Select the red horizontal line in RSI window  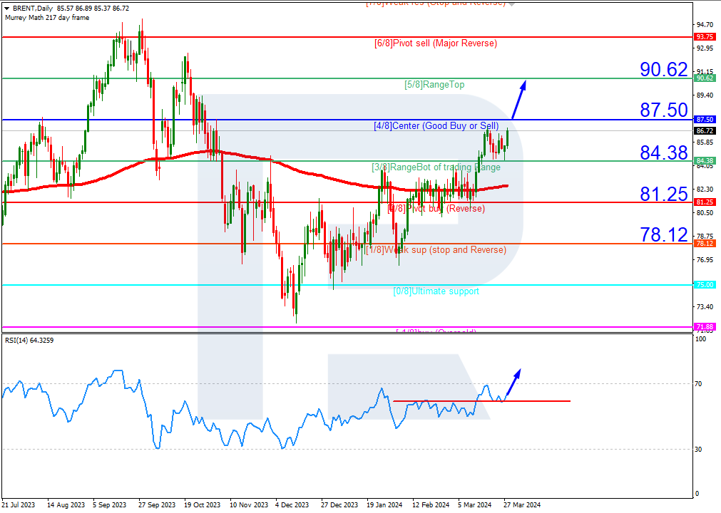pos(481,401)
